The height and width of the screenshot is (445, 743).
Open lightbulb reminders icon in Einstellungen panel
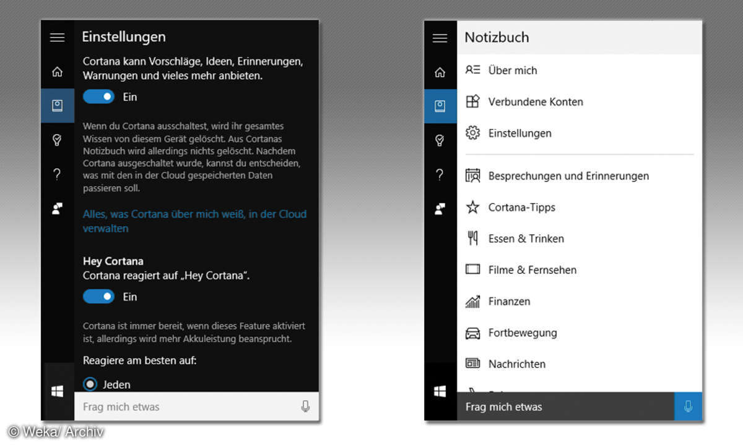click(x=58, y=140)
